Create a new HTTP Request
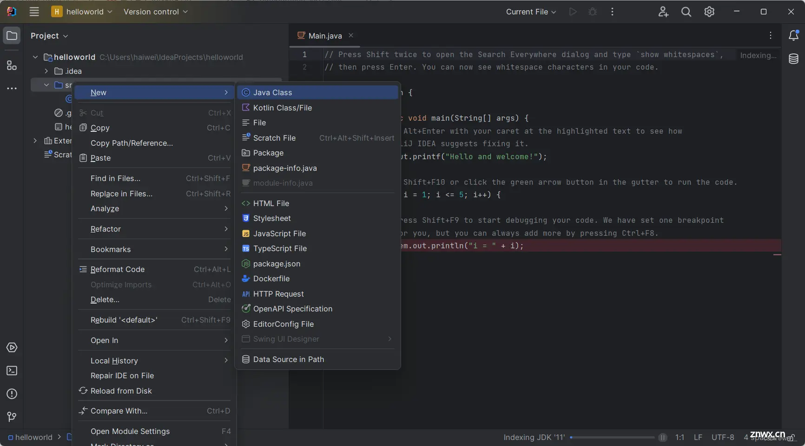Screen dimensions: 805x446 318,294
